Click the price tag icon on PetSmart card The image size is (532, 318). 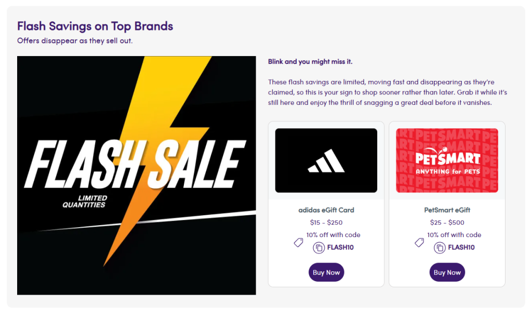(419, 242)
